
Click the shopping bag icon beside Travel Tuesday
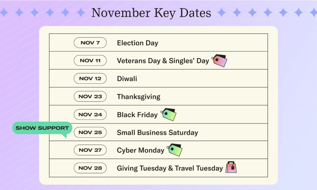pyautogui.click(x=231, y=167)
